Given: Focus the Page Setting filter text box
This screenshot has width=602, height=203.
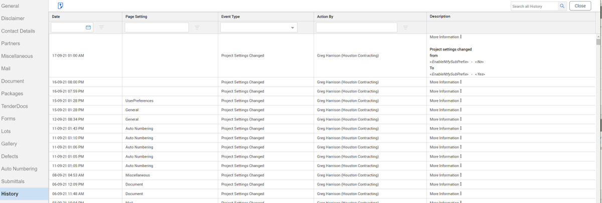Looking at the screenshot, I should click(157, 27).
